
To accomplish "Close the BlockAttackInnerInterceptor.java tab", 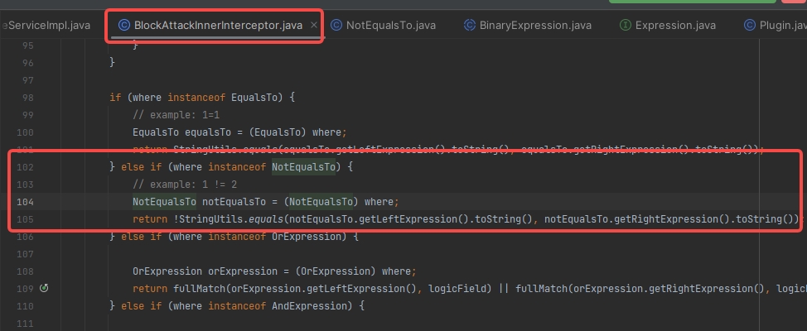I will pyautogui.click(x=314, y=26).
